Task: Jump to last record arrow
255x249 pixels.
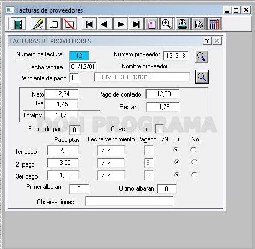Action: pos(136,24)
